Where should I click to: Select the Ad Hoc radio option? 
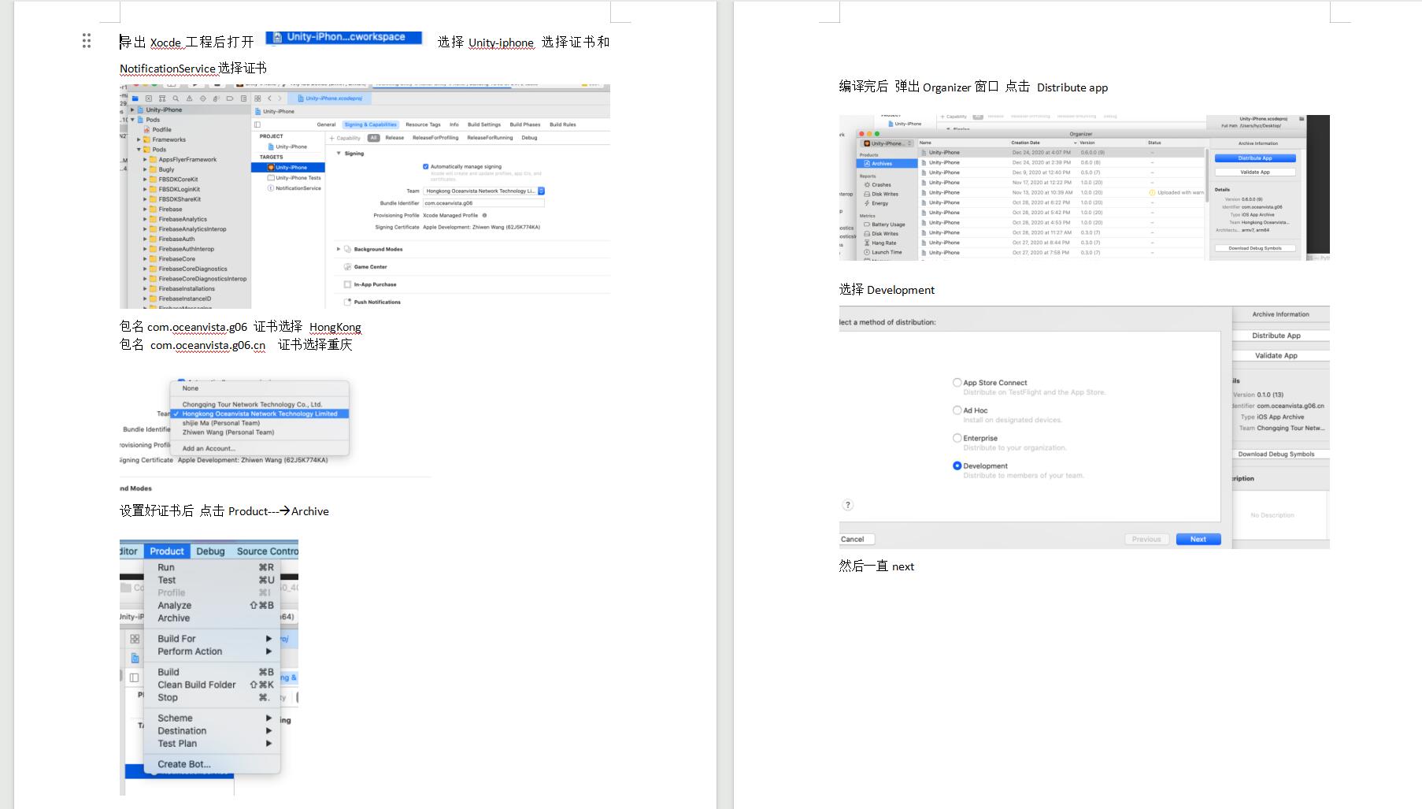957,410
